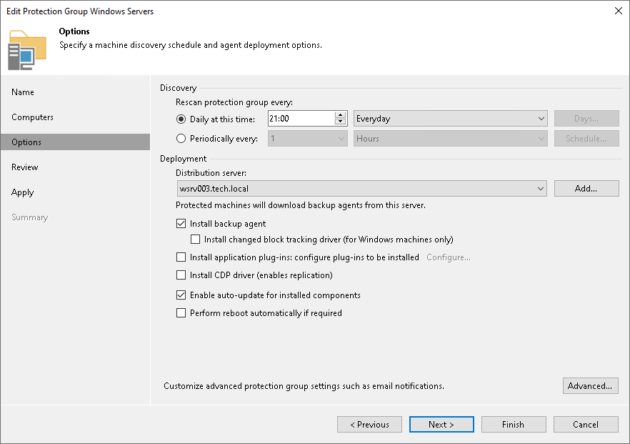
Task: Proceed with the Next button
Action: (x=441, y=424)
